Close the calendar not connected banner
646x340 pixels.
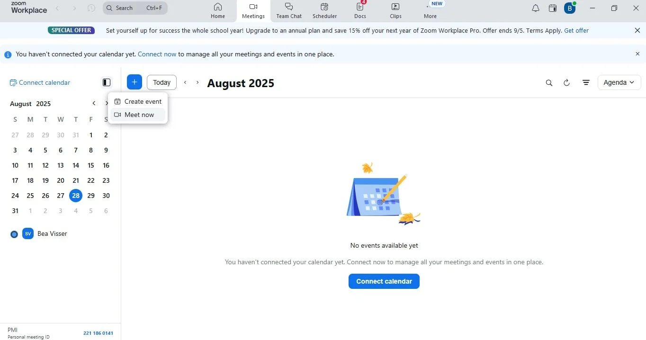tap(637, 54)
